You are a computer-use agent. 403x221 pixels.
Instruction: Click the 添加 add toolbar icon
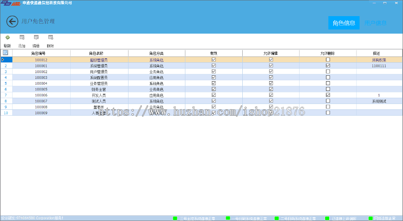pyautogui.click(x=21, y=38)
